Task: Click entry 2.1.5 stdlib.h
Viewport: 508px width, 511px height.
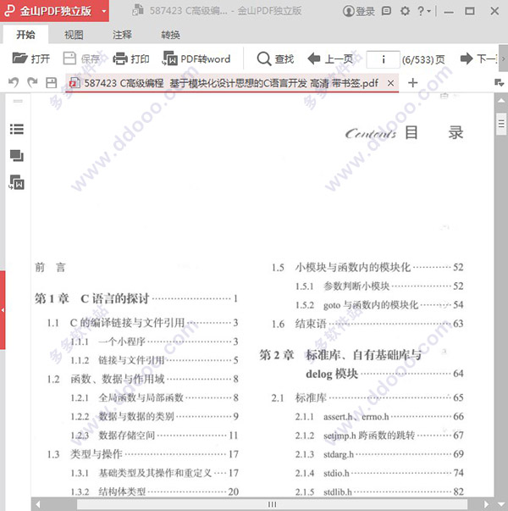Action: [x=379, y=492]
